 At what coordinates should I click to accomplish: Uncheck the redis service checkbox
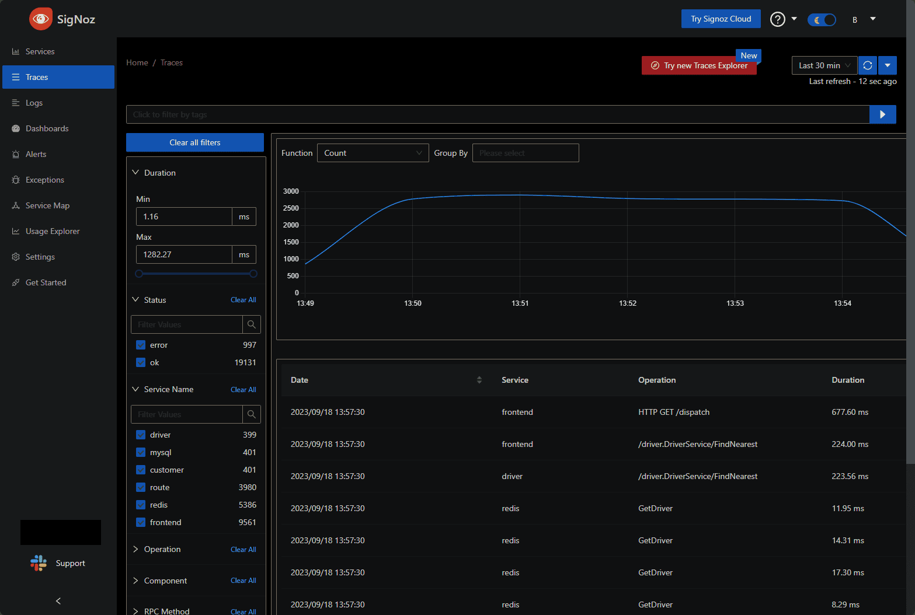point(141,505)
